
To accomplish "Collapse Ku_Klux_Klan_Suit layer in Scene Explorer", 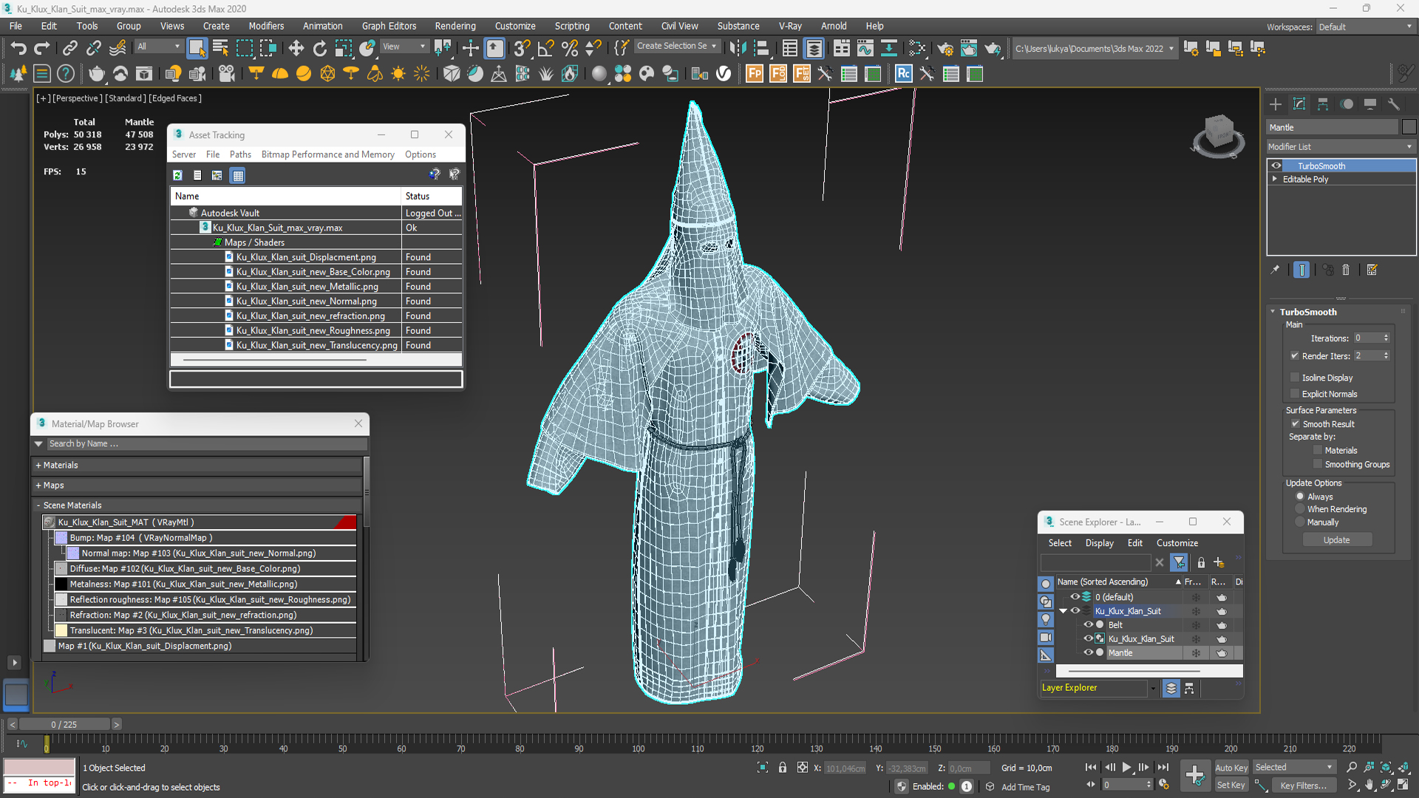I will point(1064,611).
